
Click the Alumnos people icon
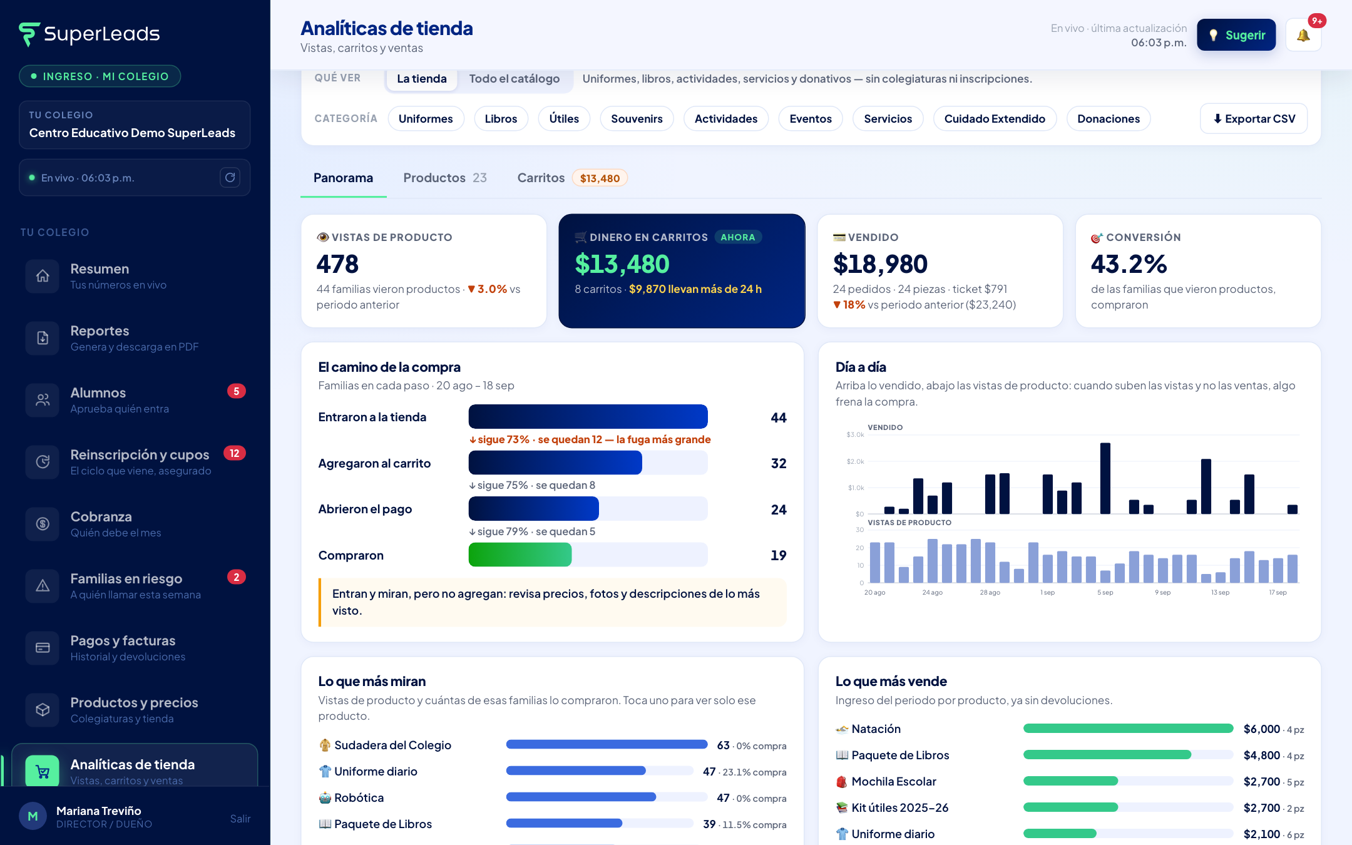click(43, 400)
